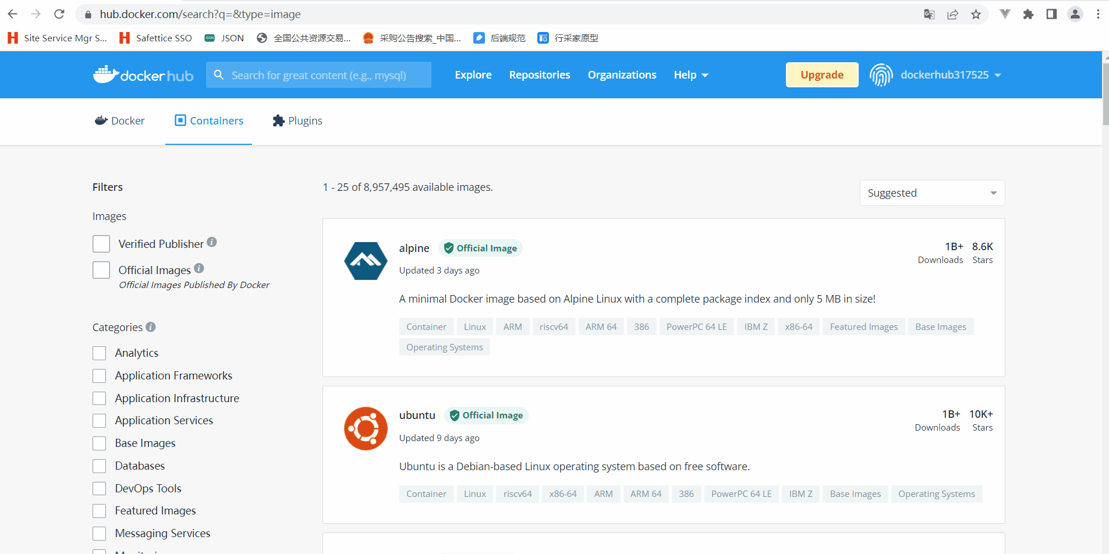Open the 采购公告搜索 bookmark
Viewport: 1109px width, 554px height.
pos(412,38)
